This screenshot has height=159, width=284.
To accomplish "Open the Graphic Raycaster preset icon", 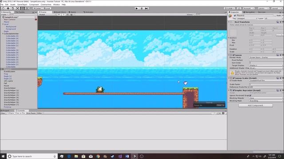I will [x=280, y=90].
